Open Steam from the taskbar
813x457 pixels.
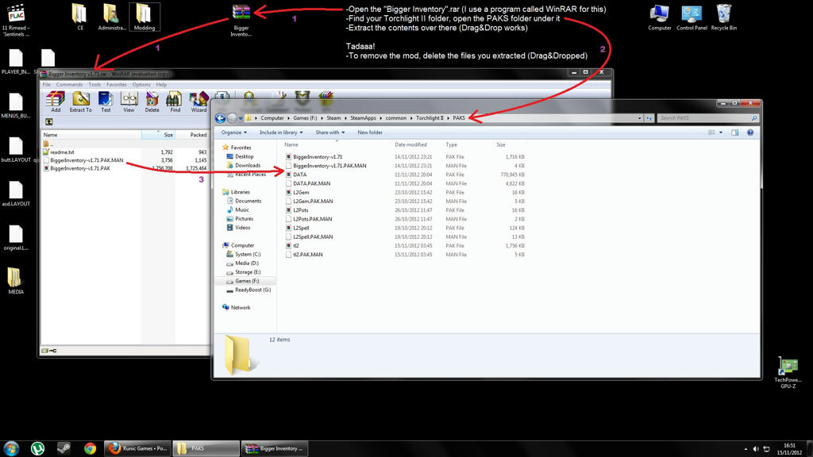click(x=64, y=448)
